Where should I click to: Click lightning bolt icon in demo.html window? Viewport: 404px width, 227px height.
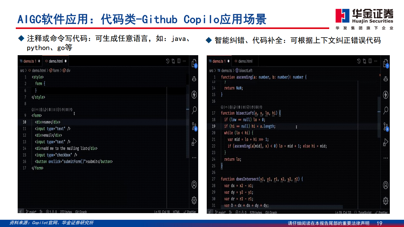tap(194, 94)
